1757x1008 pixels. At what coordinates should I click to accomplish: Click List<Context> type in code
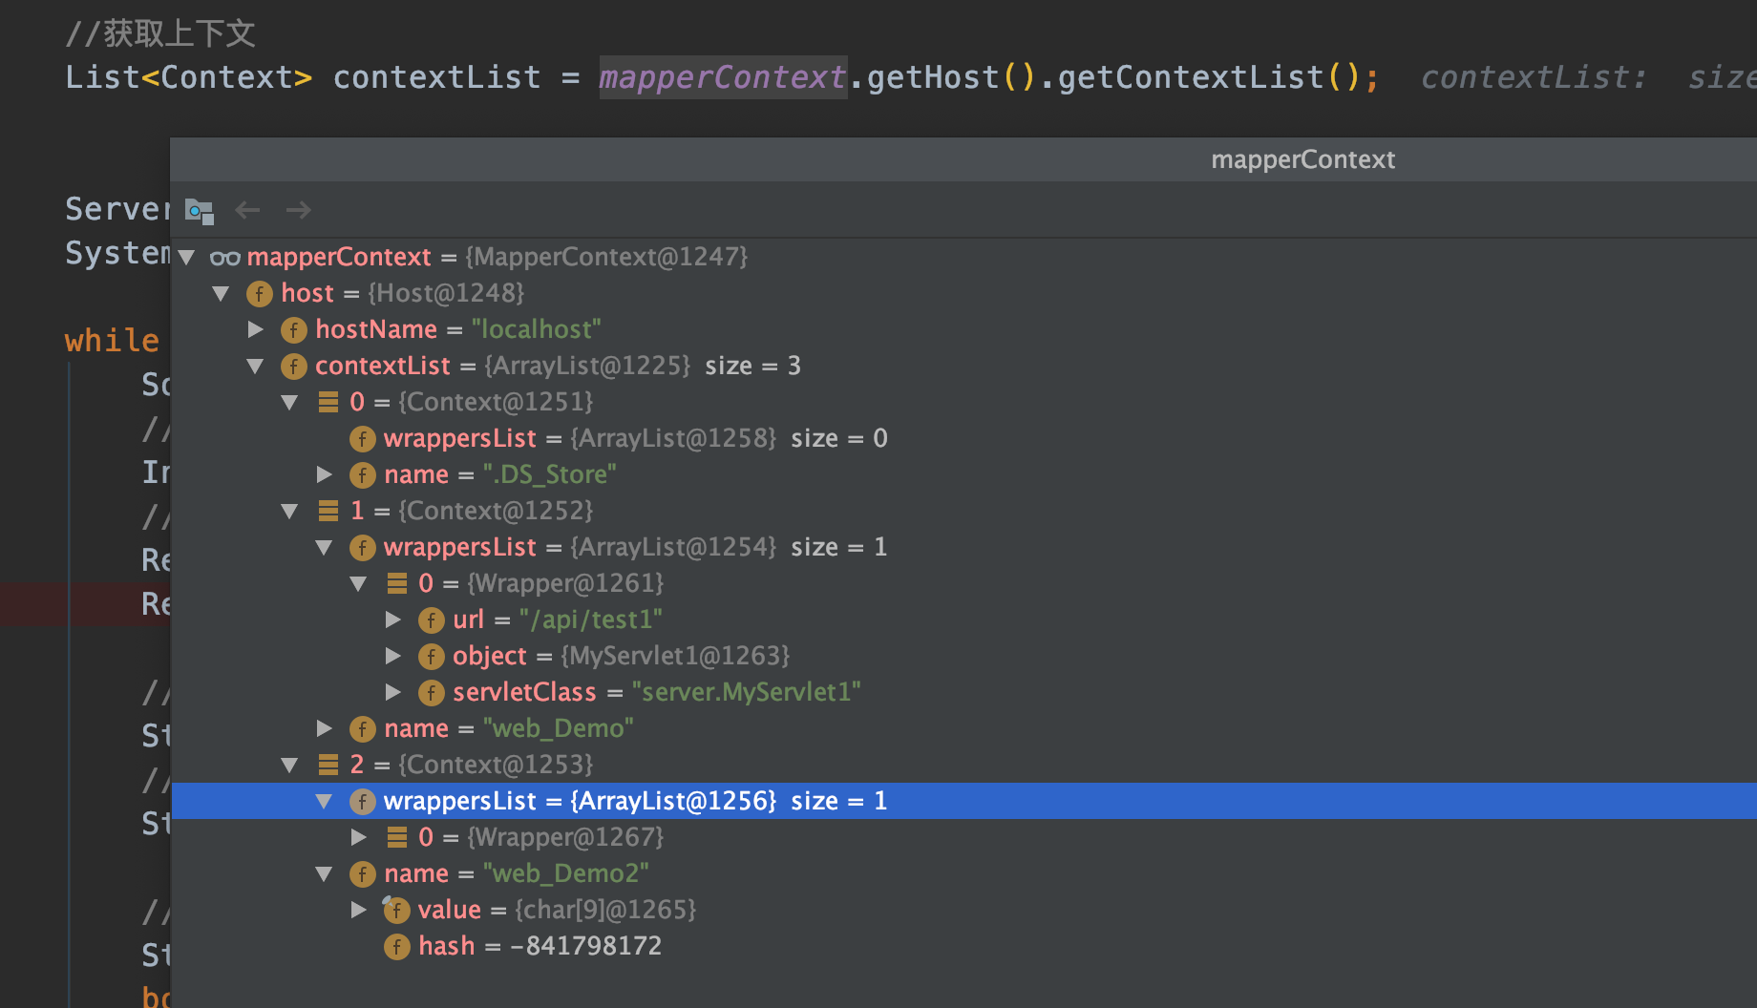tap(189, 77)
